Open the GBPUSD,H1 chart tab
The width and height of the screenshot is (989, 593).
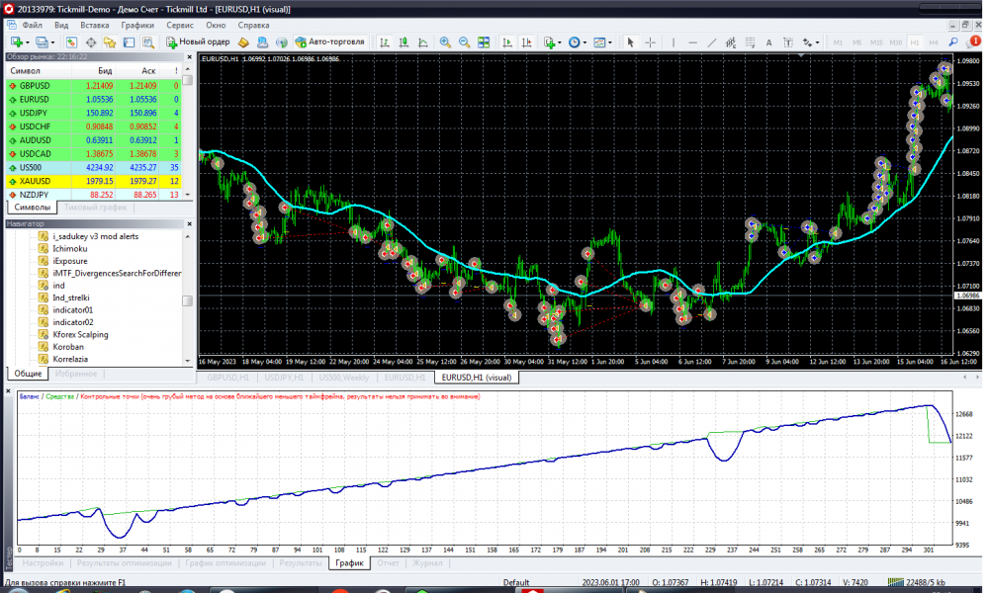pos(228,378)
